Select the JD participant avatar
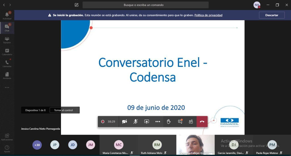This screenshot has width=291, height=156. coord(73,145)
